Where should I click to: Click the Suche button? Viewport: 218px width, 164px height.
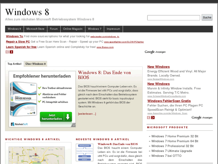(207, 17)
